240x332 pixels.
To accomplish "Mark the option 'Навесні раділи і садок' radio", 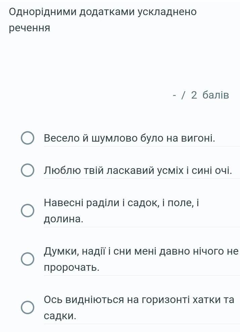I will 28,211.
